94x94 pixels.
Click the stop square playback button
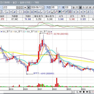pos(84,92)
